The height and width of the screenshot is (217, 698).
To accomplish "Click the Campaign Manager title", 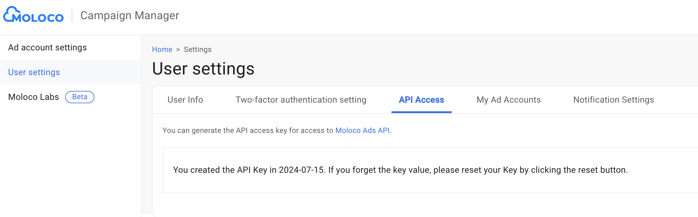I will [130, 15].
